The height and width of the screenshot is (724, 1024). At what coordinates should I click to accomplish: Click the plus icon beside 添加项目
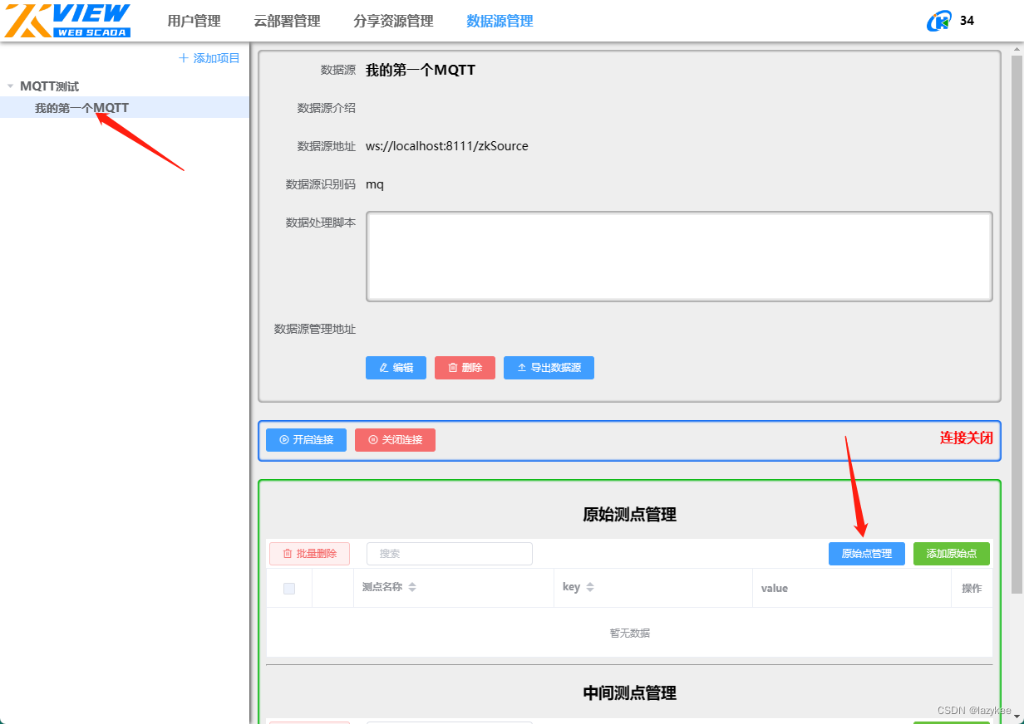pyautogui.click(x=182, y=57)
